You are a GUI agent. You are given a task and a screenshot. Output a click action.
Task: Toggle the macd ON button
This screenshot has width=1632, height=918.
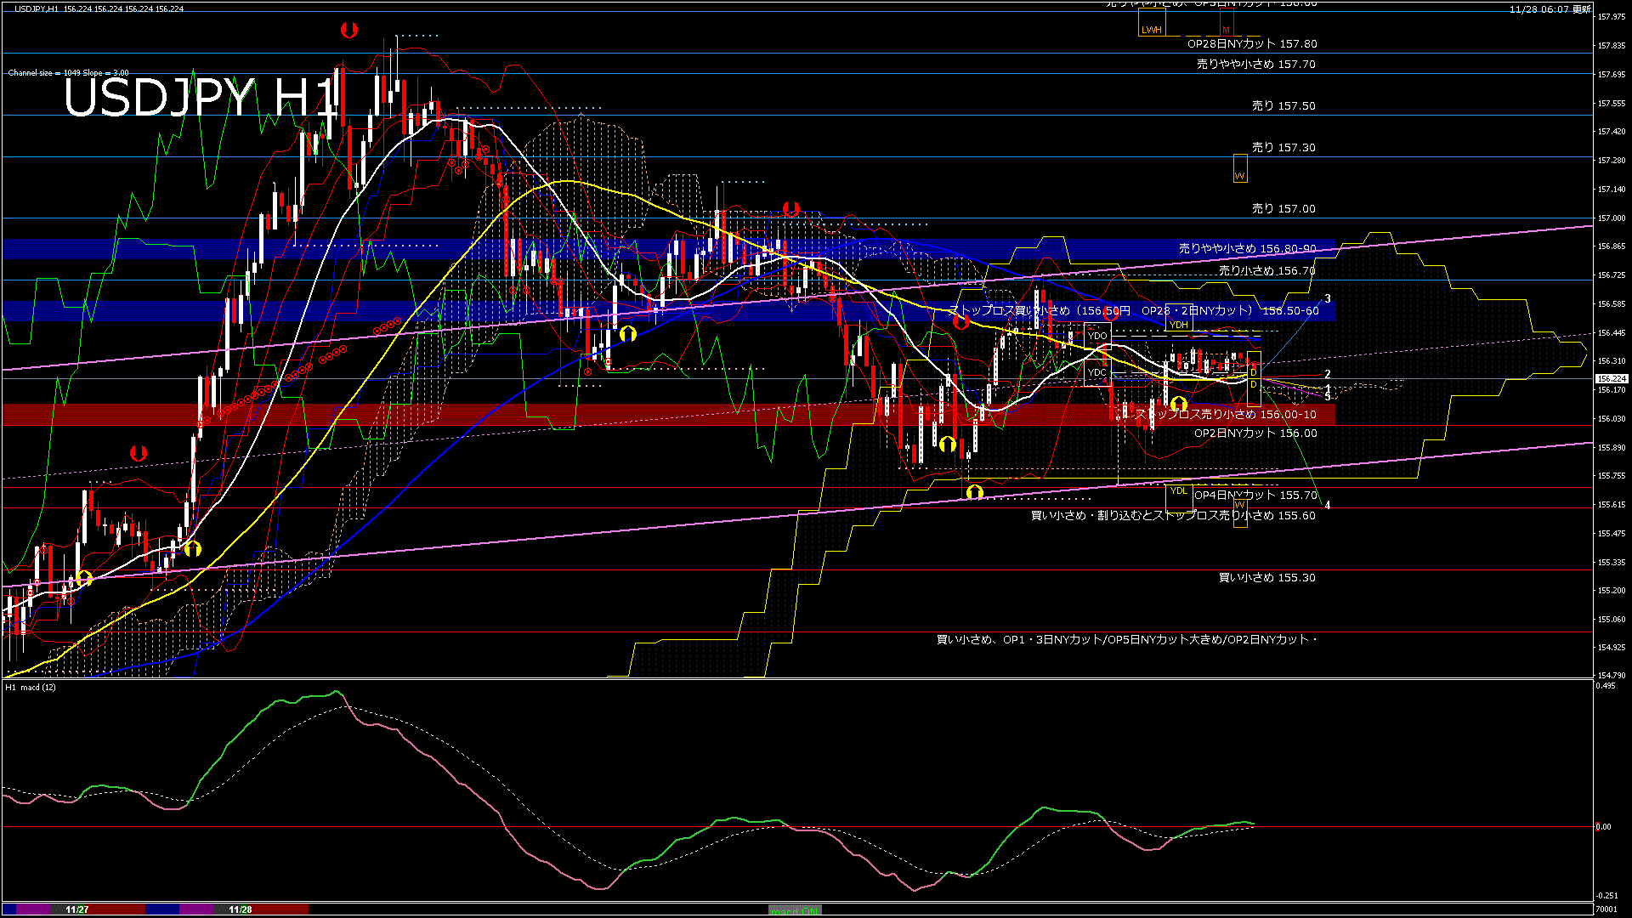click(x=795, y=910)
